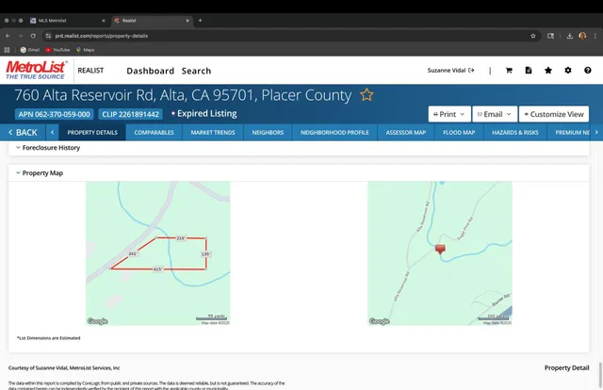Click the logout icon next to Suzanne Vidal

(x=471, y=71)
